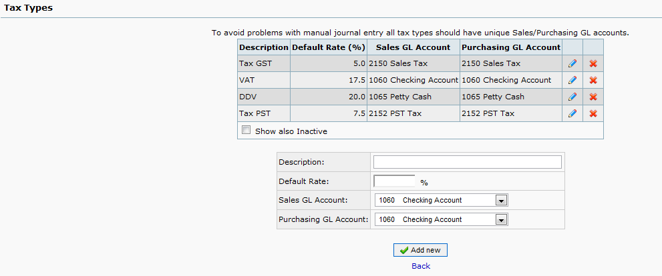Screen dimensions: 662x276
Task: Click the Default Rate (%) column header
Action: [x=328, y=47]
